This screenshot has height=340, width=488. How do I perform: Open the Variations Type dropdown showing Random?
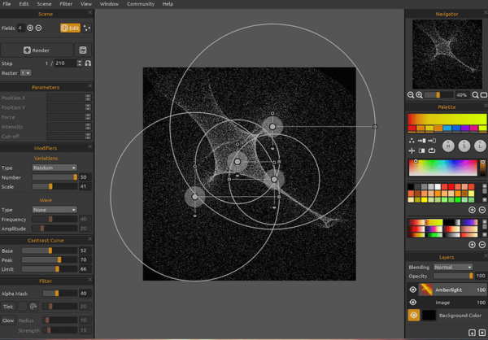(54, 168)
